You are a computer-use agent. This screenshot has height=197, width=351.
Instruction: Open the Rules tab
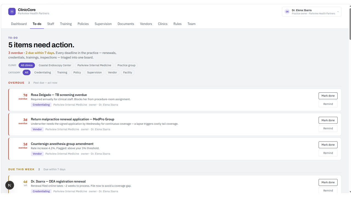(x=177, y=24)
